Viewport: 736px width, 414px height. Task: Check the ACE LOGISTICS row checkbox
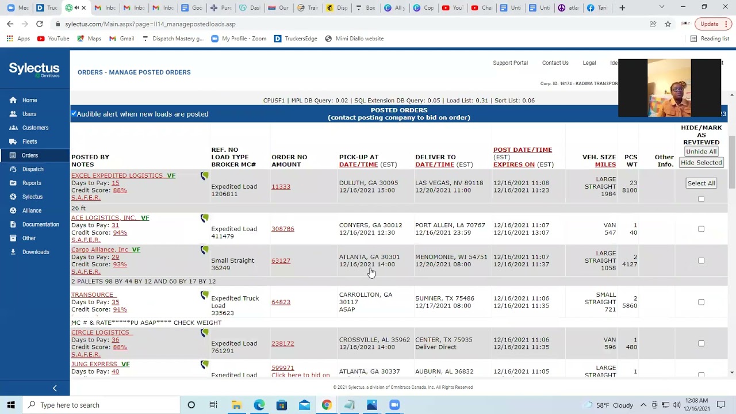[x=701, y=229]
